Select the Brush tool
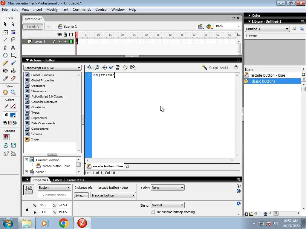The image size is (306, 229). pyautogui.click(x=13, y=63)
